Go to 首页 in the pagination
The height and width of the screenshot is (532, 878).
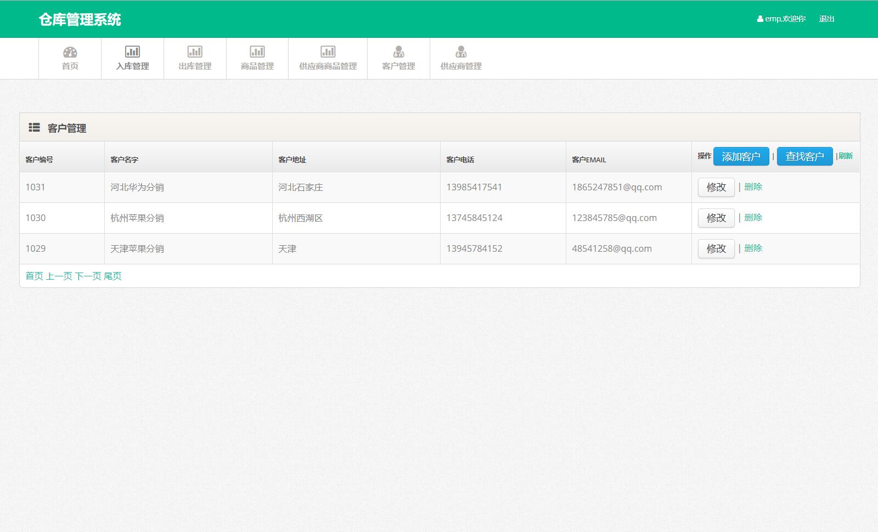34,276
